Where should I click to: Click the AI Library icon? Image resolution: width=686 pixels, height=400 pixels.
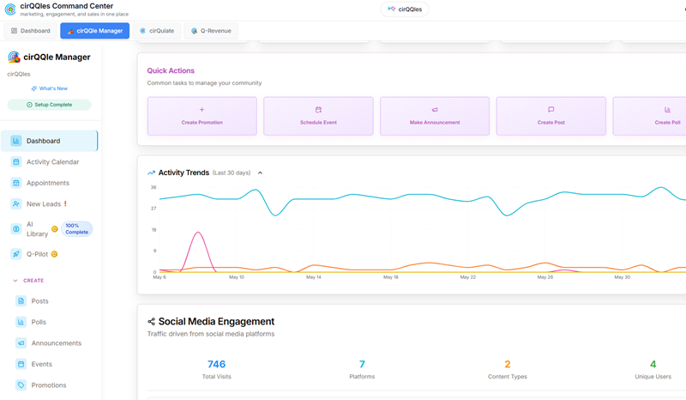16,228
